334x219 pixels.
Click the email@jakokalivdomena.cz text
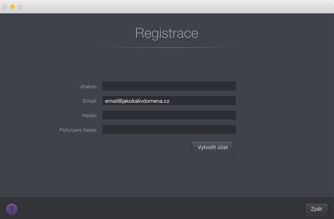(137, 101)
